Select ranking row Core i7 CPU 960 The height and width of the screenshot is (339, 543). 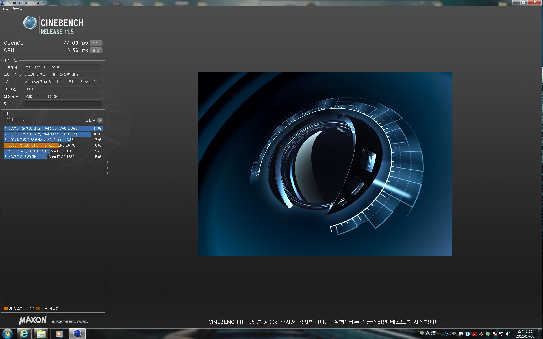coord(53,151)
